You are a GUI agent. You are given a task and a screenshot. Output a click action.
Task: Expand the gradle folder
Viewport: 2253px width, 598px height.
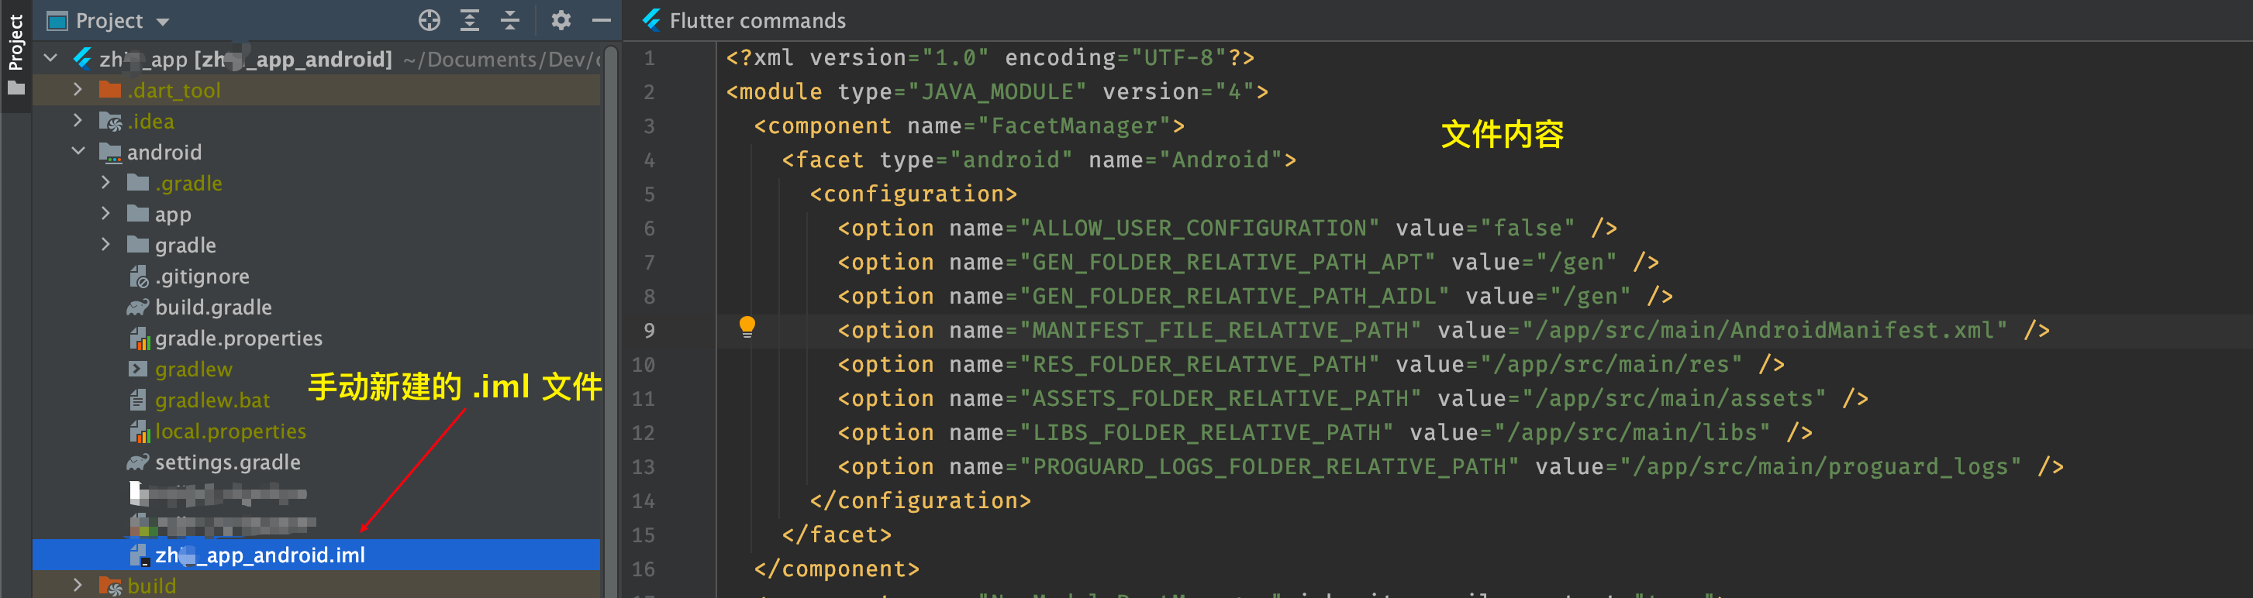[106, 244]
